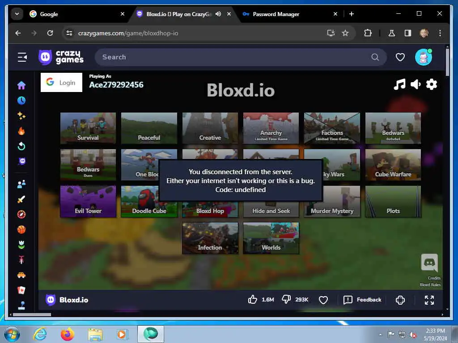Open the bike category icon in sidebar
Image resolution: width=458 pixels, height=343 pixels.
click(x=21, y=259)
